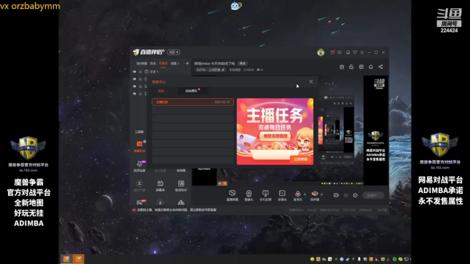Click the first orange taskbar app icon

(66, 259)
